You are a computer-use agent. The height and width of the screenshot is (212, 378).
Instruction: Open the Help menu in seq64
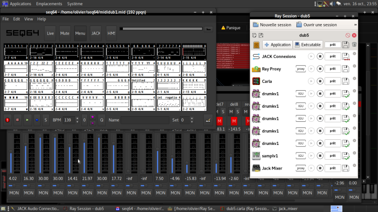click(42, 19)
